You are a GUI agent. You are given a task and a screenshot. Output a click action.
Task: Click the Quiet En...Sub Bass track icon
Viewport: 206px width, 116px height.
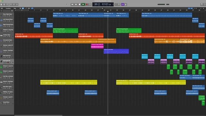coord(1,82)
